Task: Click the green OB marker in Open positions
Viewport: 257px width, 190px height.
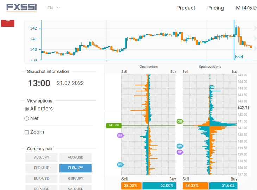Action: 180,121
